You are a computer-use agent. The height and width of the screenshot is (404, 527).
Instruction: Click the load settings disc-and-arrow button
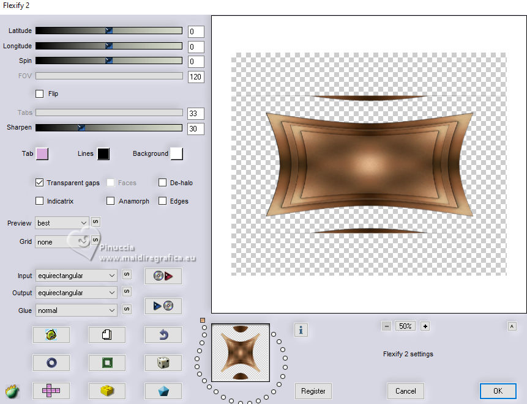pos(163,276)
